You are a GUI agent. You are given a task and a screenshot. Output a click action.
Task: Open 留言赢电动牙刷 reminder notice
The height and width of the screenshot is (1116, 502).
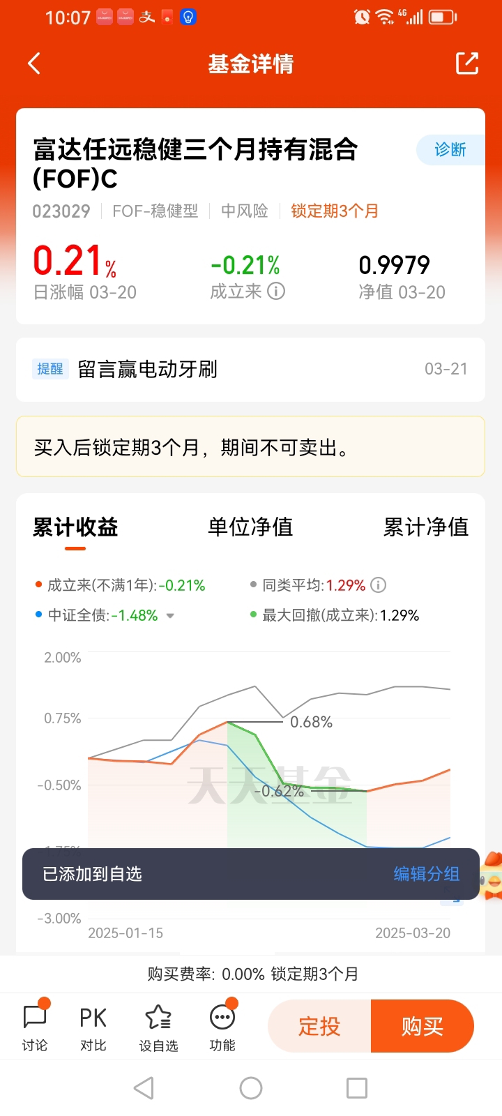coord(250,369)
